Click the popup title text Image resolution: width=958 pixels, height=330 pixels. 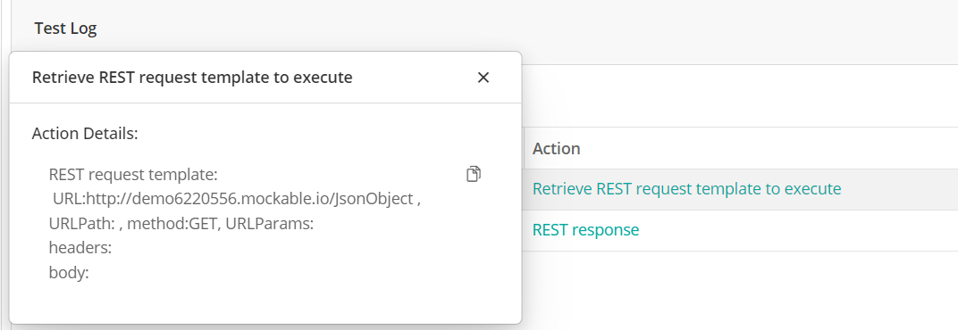click(x=192, y=78)
